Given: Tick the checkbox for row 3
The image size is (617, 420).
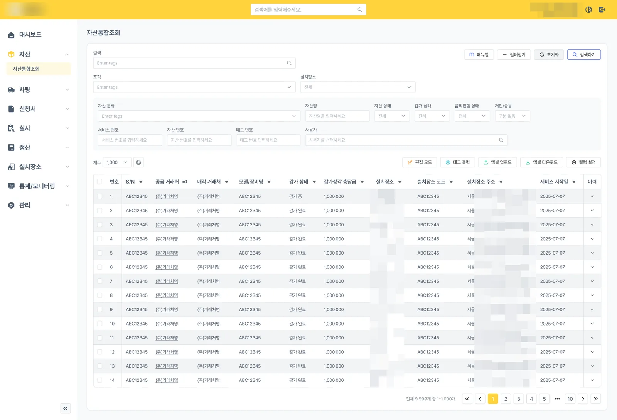Looking at the screenshot, I should point(100,224).
